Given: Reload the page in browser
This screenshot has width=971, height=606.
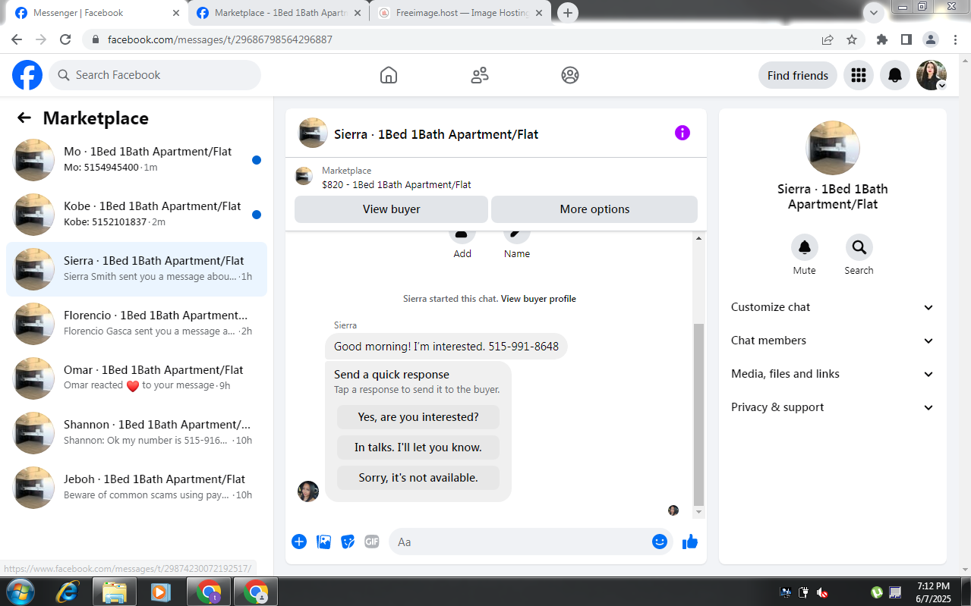Looking at the screenshot, I should coord(65,39).
